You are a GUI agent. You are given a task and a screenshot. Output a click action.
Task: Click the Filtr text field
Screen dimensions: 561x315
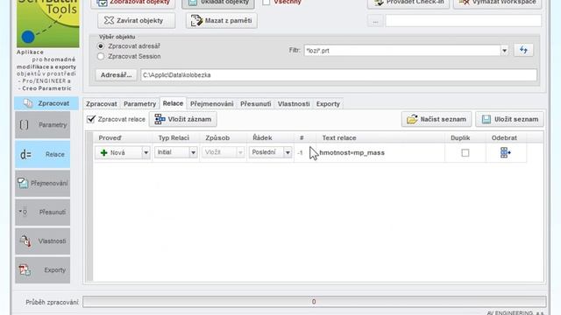click(x=402, y=51)
